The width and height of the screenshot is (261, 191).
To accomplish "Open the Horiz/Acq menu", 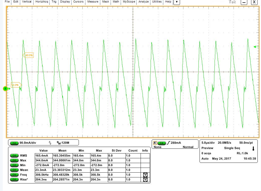I will coord(42,2).
